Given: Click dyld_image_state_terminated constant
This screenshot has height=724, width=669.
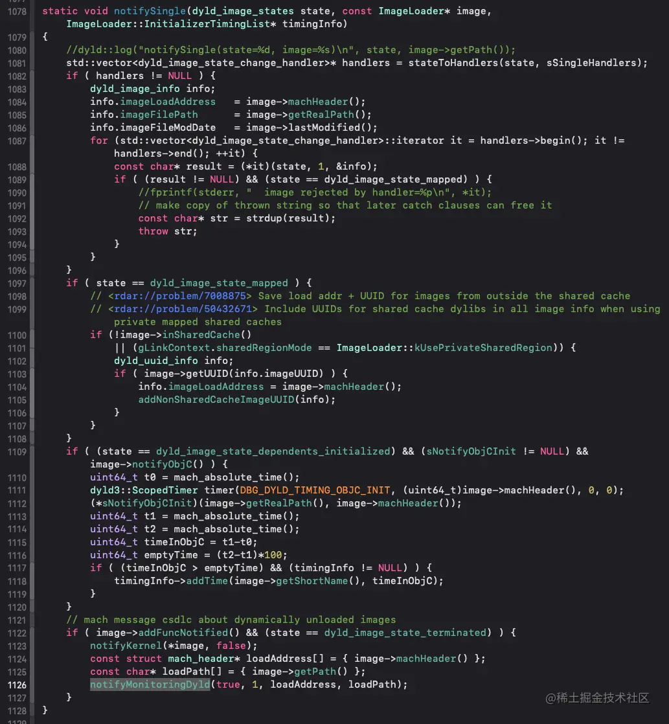Looking at the screenshot, I should point(405,633).
